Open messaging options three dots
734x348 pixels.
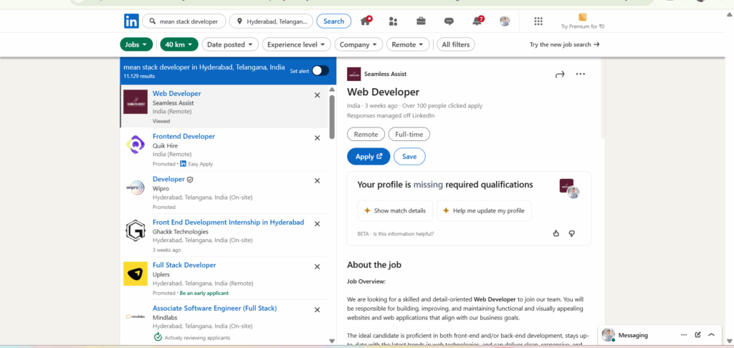[684, 335]
